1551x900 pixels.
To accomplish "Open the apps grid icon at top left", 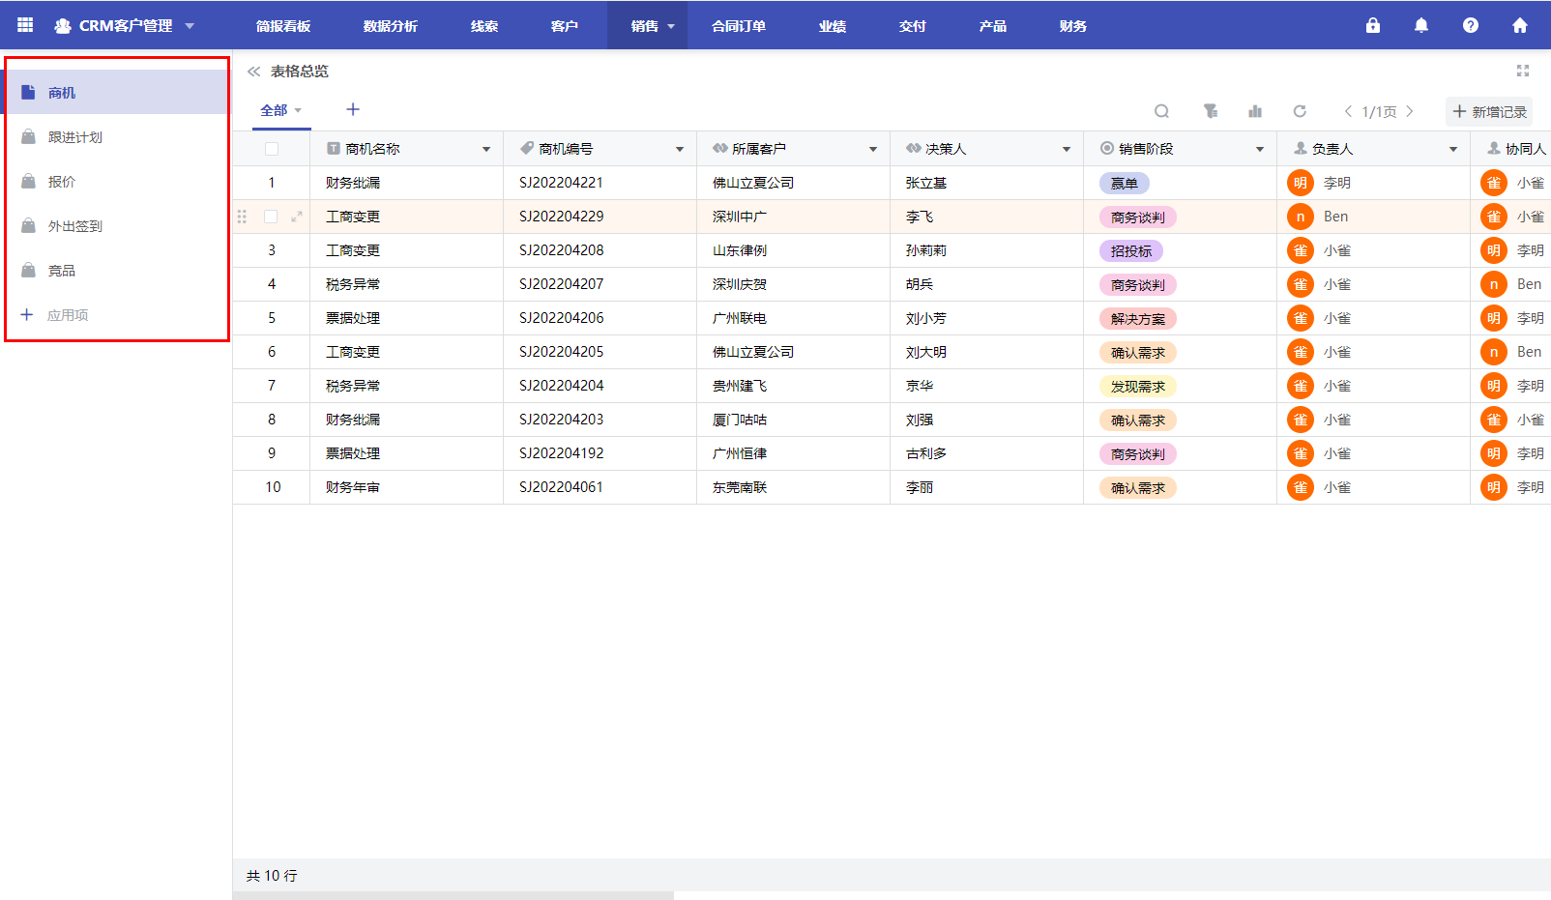I will point(24,25).
